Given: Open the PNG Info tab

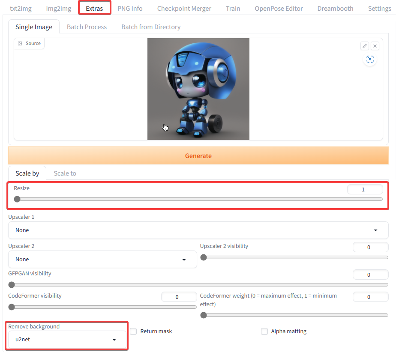Looking at the screenshot, I should coord(130,8).
